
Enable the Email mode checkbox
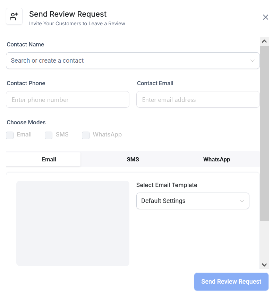tap(10, 135)
